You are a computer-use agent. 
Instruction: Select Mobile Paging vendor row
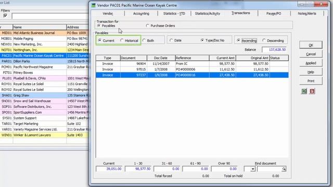click(x=44, y=38)
